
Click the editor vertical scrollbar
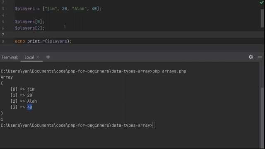coord(262,18)
